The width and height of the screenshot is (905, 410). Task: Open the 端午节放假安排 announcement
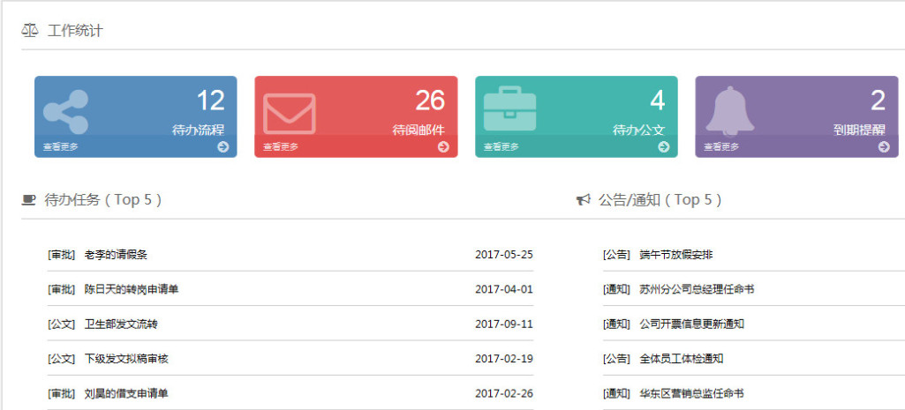click(675, 255)
